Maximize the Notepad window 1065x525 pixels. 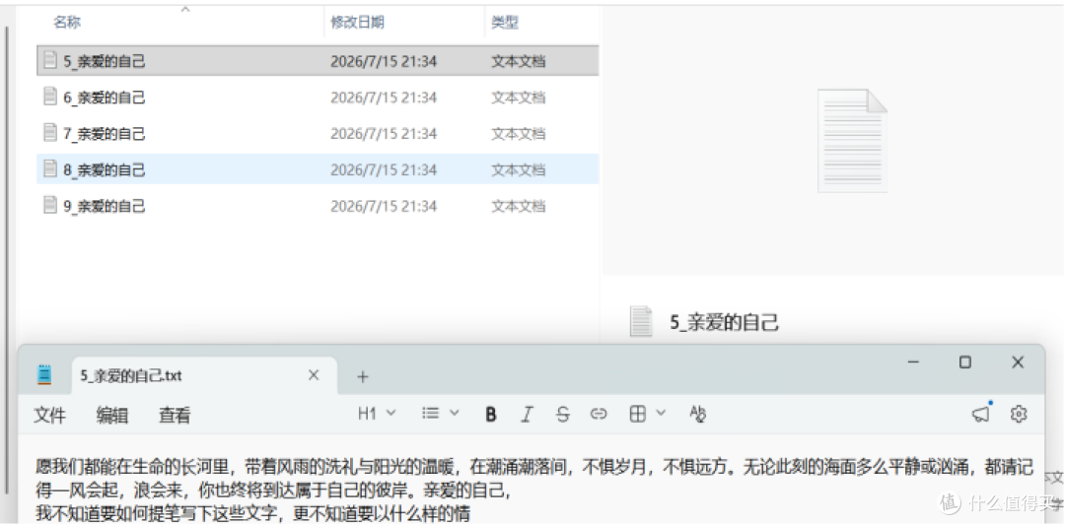point(965,362)
